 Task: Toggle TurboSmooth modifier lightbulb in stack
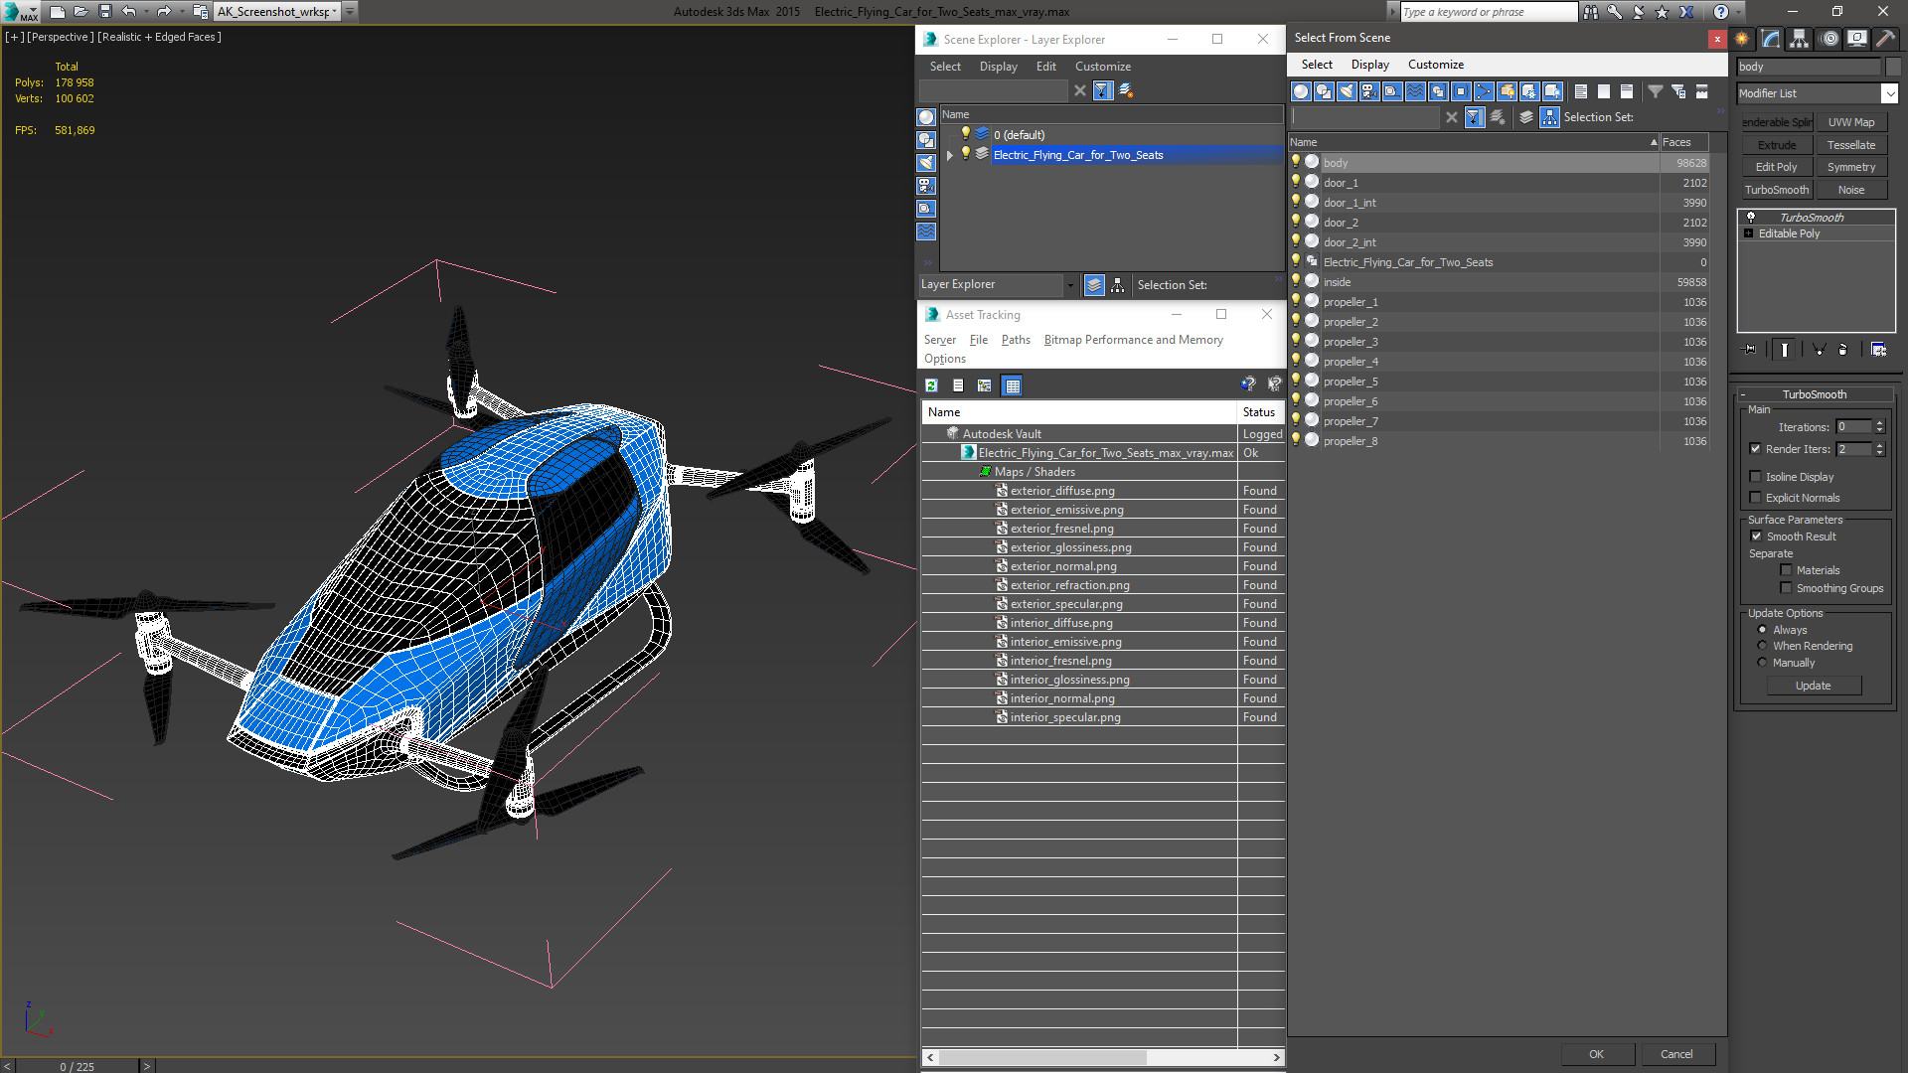click(1751, 217)
